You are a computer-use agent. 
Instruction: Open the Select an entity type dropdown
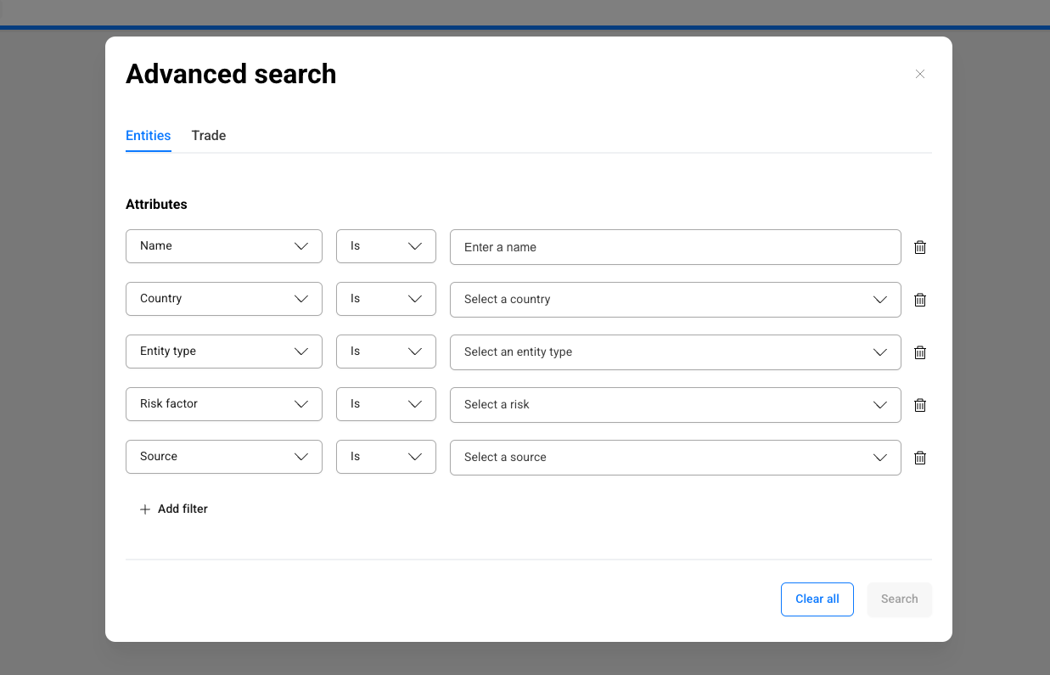[676, 352]
